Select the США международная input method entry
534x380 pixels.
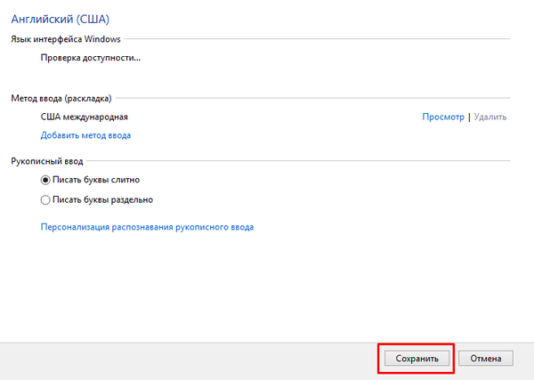pyautogui.click(x=85, y=117)
